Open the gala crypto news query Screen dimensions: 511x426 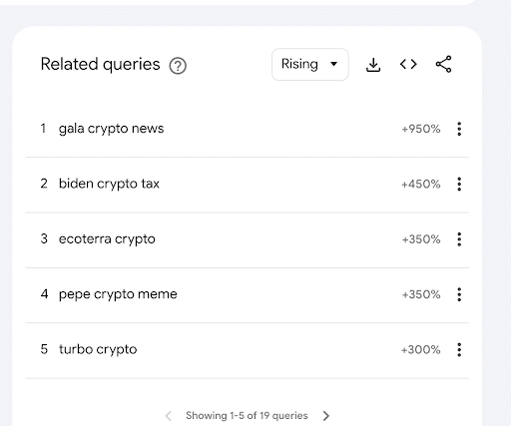click(111, 129)
